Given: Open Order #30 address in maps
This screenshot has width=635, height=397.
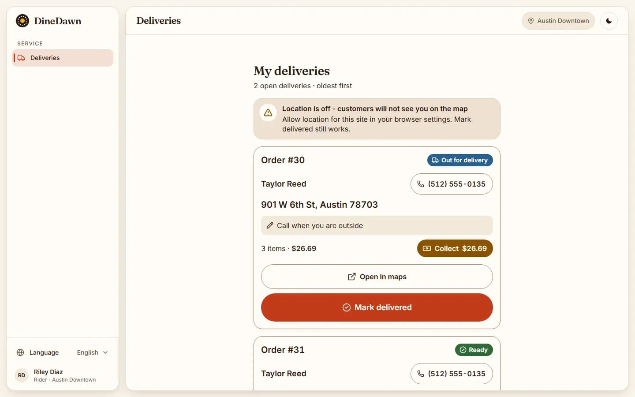Looking at the screenshot, I should coord(377,277).
